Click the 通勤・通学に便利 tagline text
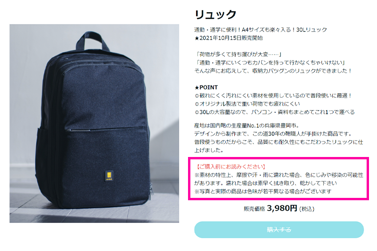The width and height of the screenshot is (377, 251). click(x=261, y=30)
